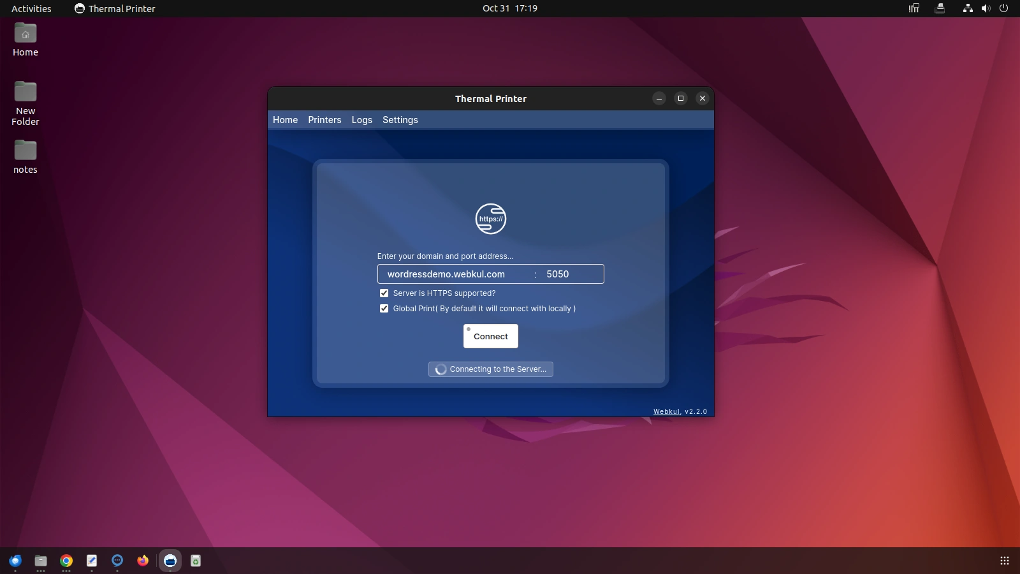Viewport: 1020px width, 574px height.
Task: Click the https:// globe logo
Action: point(490,219)
